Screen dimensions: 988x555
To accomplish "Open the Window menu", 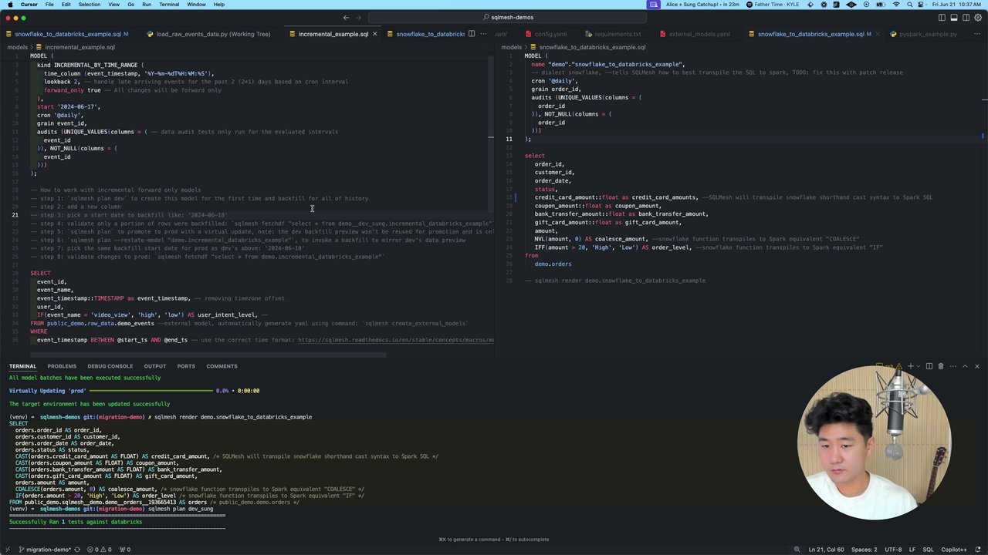I will (x=196, y=5).
